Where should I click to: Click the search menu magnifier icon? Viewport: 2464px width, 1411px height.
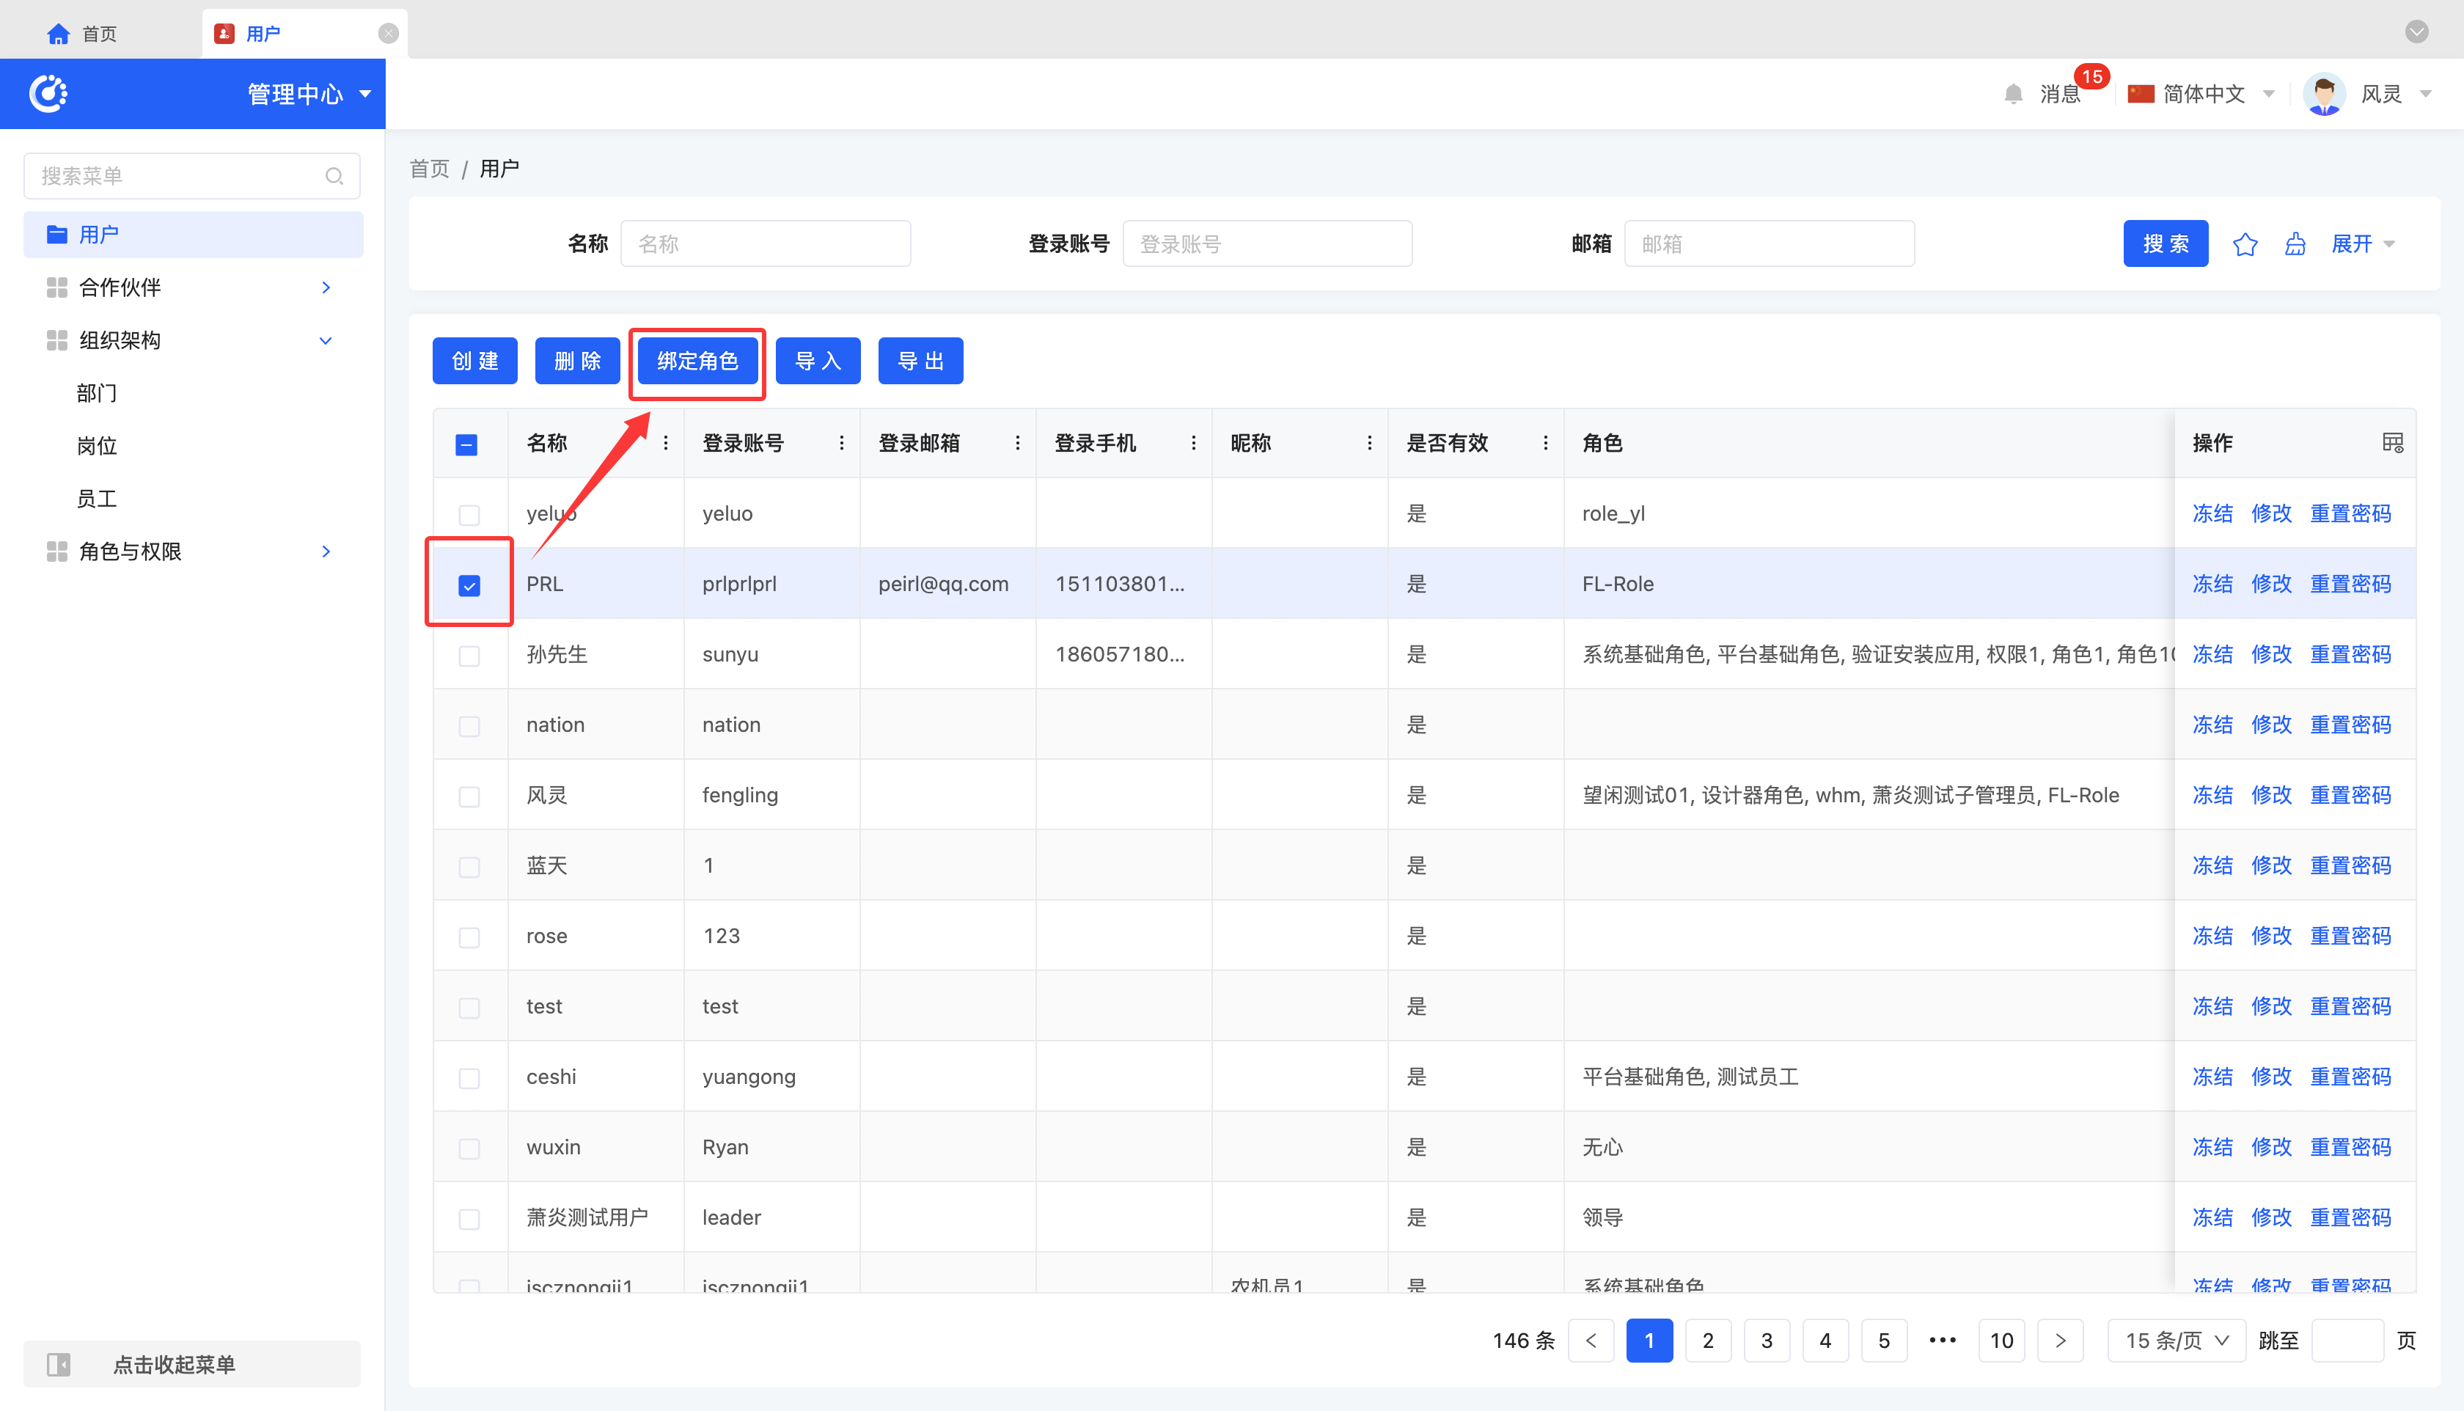click(x=334, y=176)
